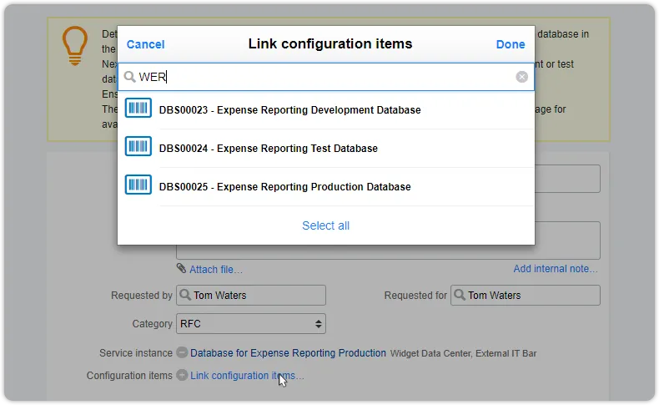Click the Link configuration items dialog title

(x=330, y=43)
